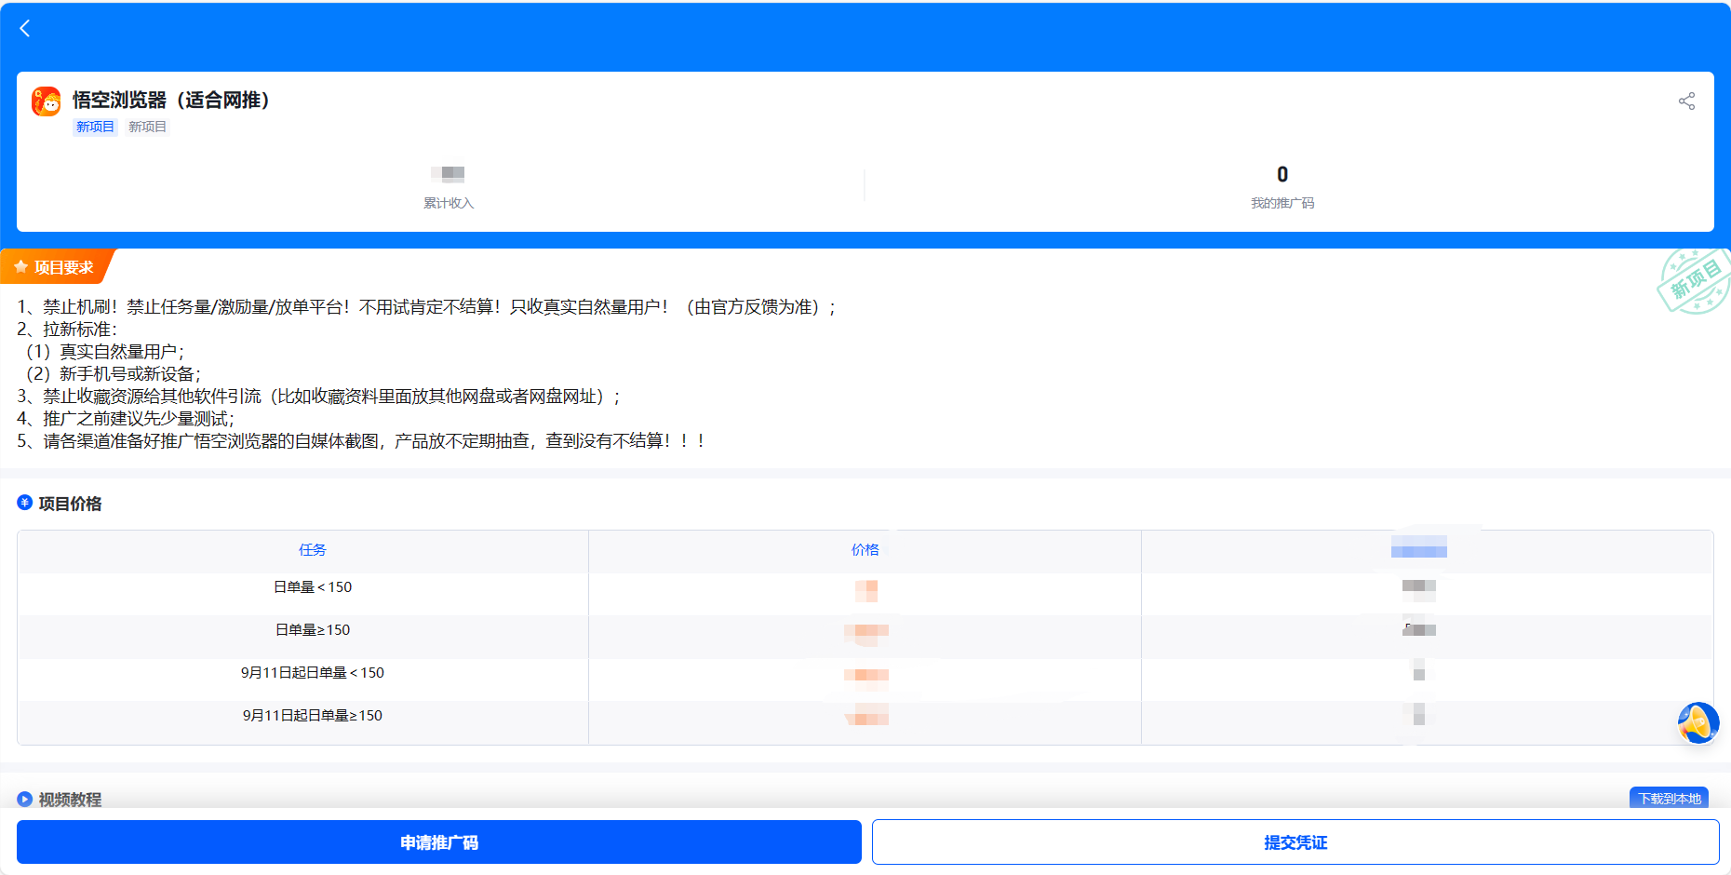Click the my promo code value 0

1282,174
